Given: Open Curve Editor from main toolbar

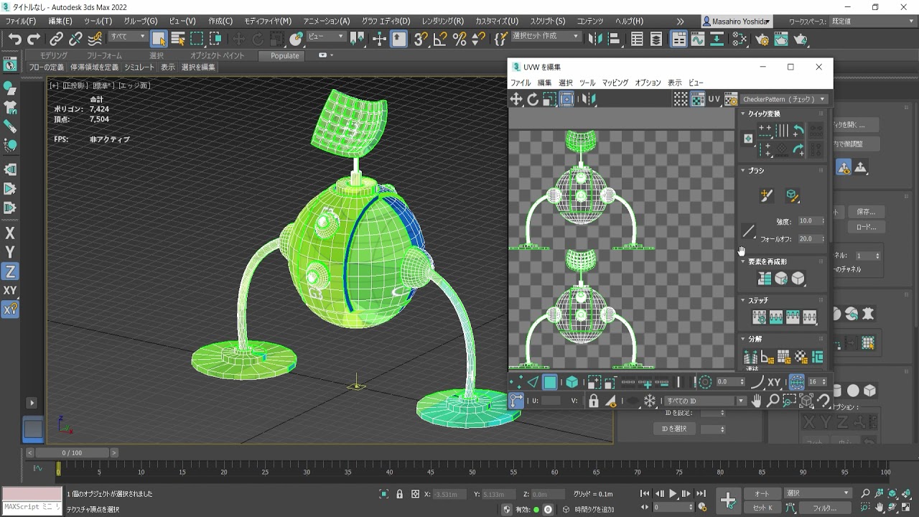Looking at the screenshot, I should [697, 39].
